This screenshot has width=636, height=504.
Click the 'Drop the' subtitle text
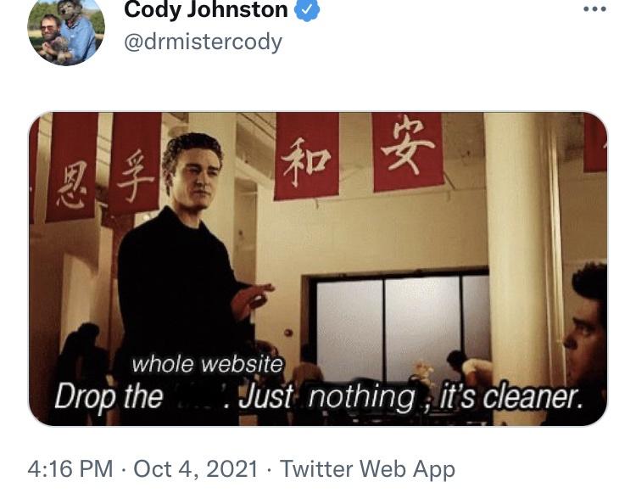109,396
